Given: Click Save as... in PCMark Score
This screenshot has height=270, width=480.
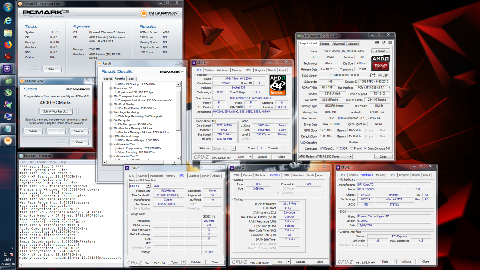Looking at the screenshot, I should tap(79, 131).
